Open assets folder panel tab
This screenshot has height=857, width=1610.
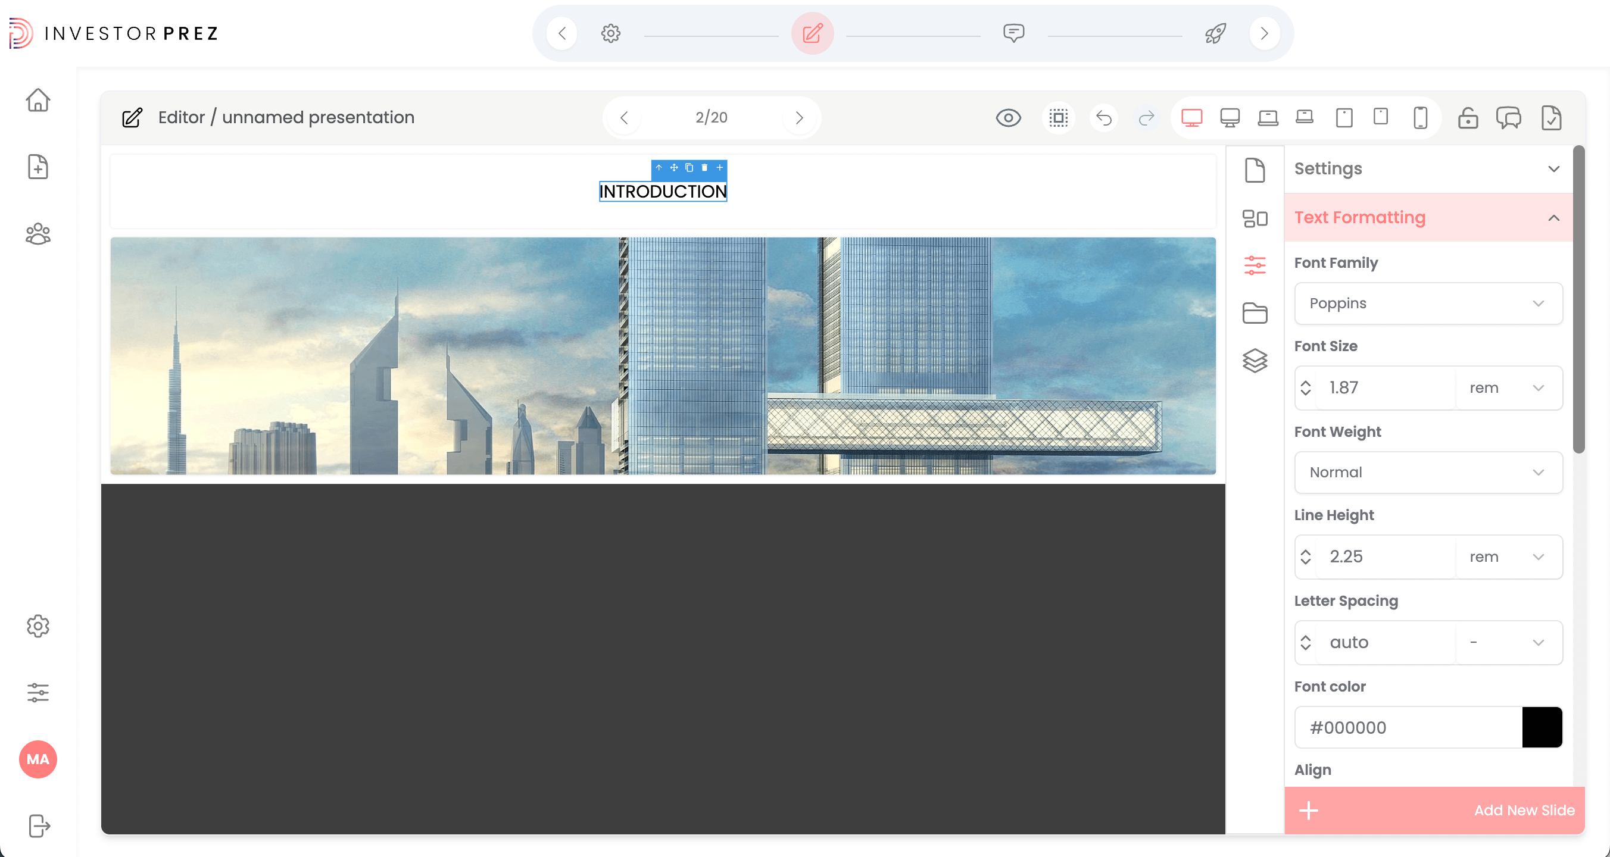coord(1255,312)
